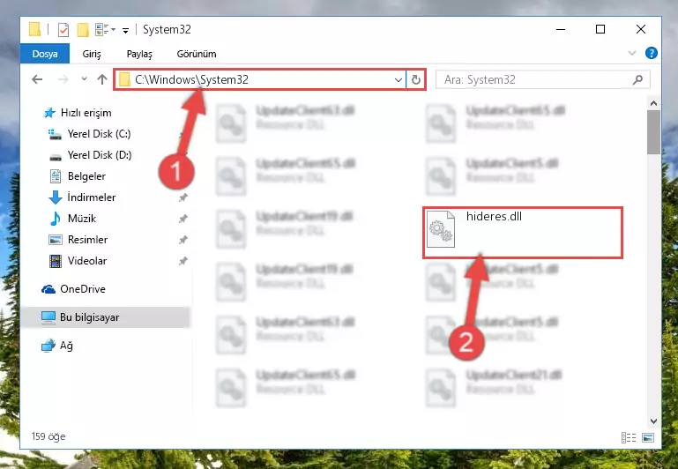
Task: Open Customize Quick Access Toolbar dropdown
Action: (125, 30)
